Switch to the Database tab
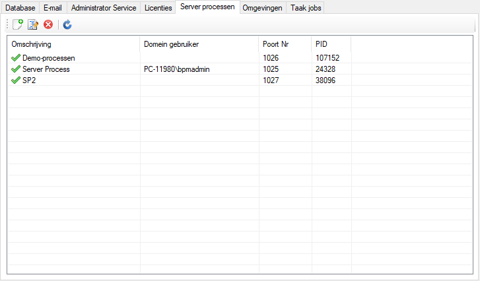This screenshot has width=480, height=281. (21, 8)
